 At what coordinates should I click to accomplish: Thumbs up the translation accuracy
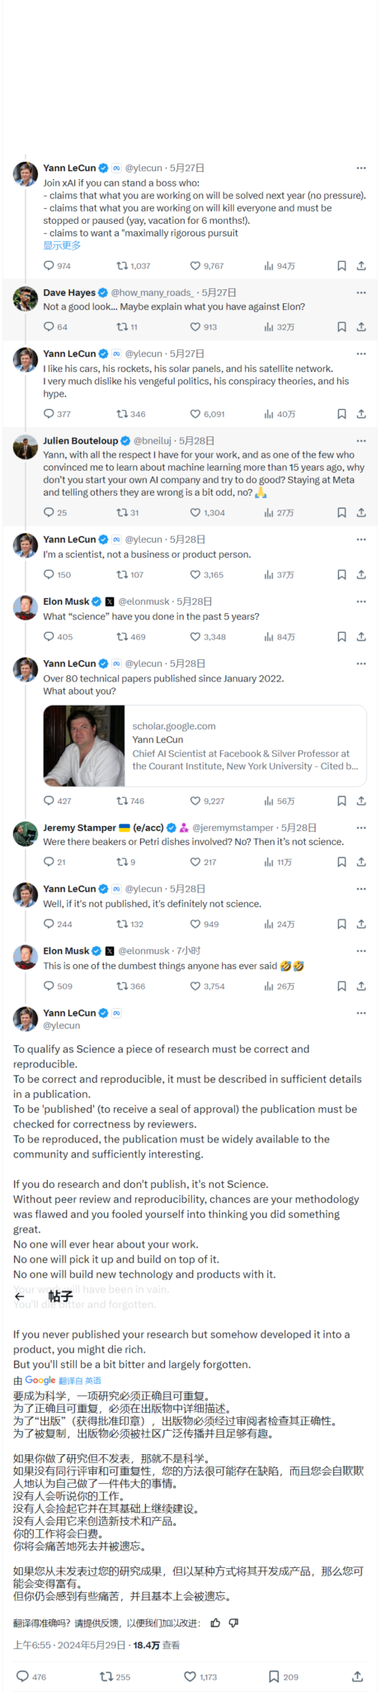215,1623
